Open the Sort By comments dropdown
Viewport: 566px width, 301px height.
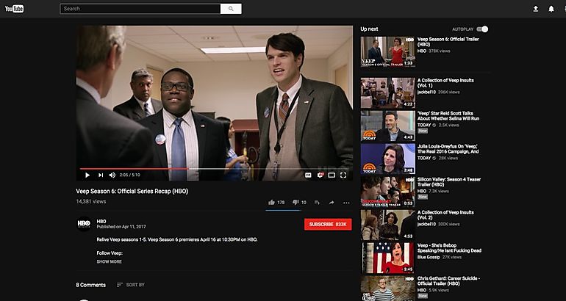point(131,285)
